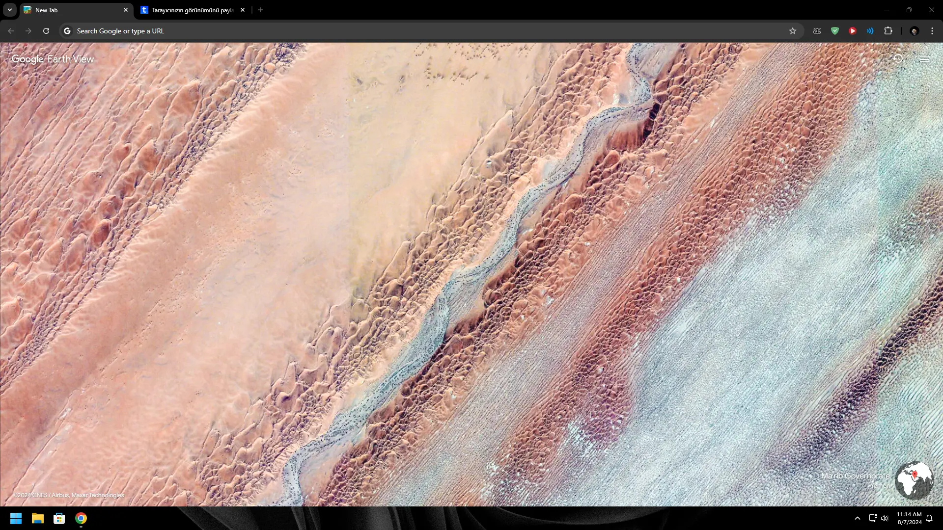The image size is (943, 530).
Task: Bookmark this tab with the star icon
Action: 793,31
